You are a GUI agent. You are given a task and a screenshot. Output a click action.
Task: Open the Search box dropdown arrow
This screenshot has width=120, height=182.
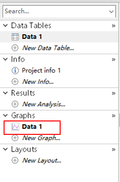[111, 11]
